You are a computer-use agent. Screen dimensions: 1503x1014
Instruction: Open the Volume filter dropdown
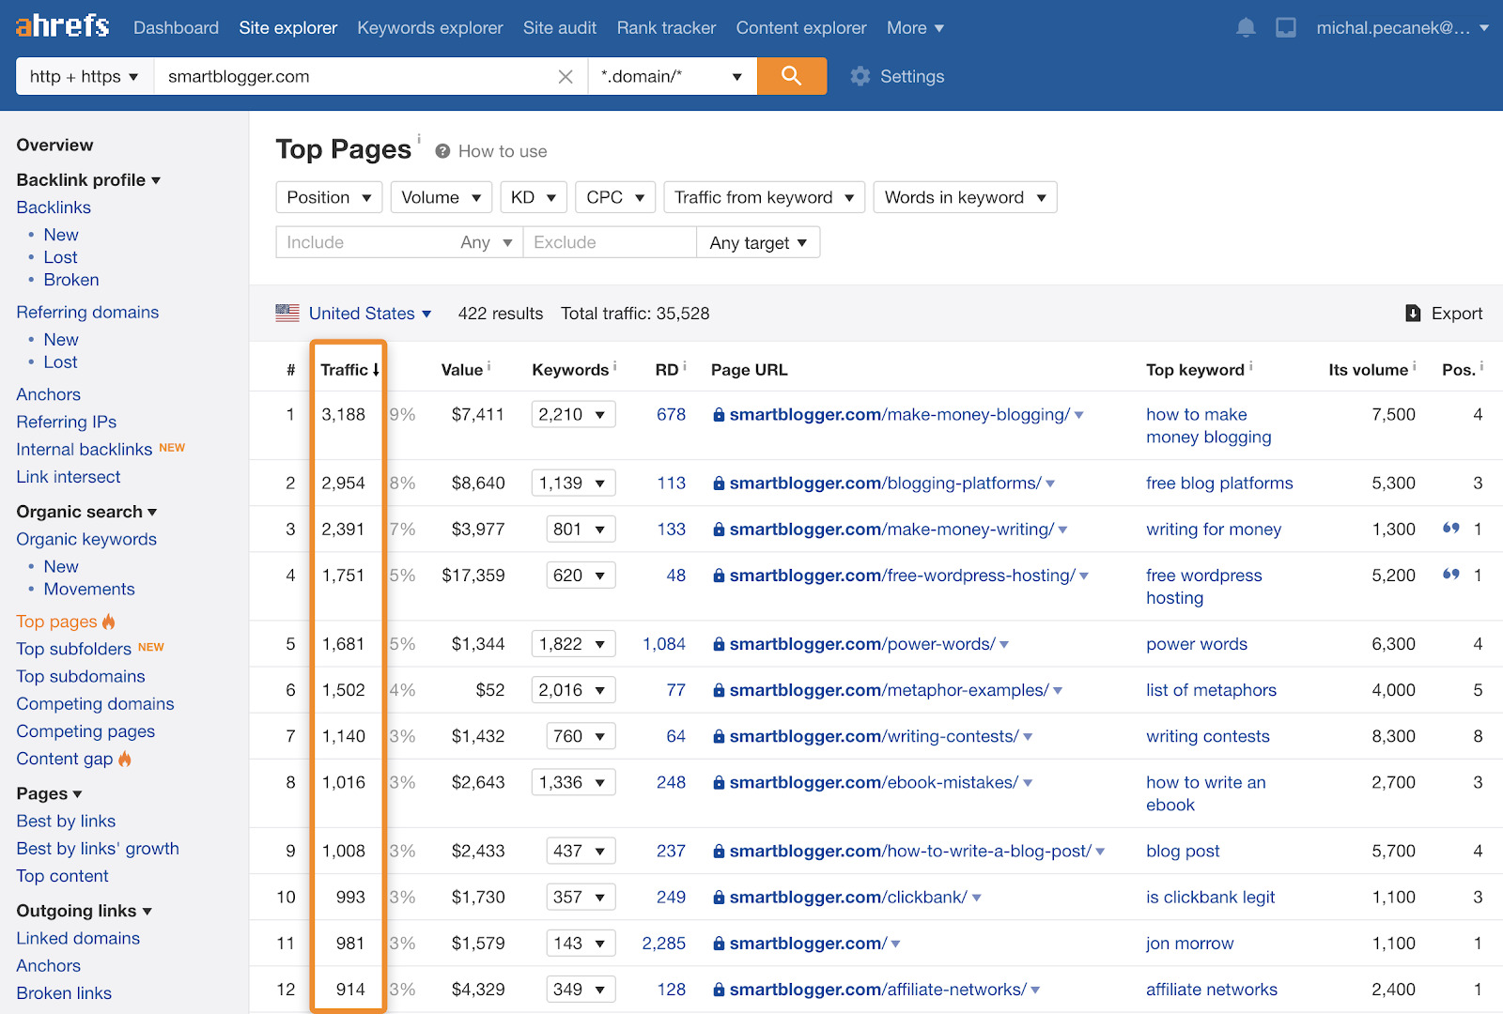[441, 197]
